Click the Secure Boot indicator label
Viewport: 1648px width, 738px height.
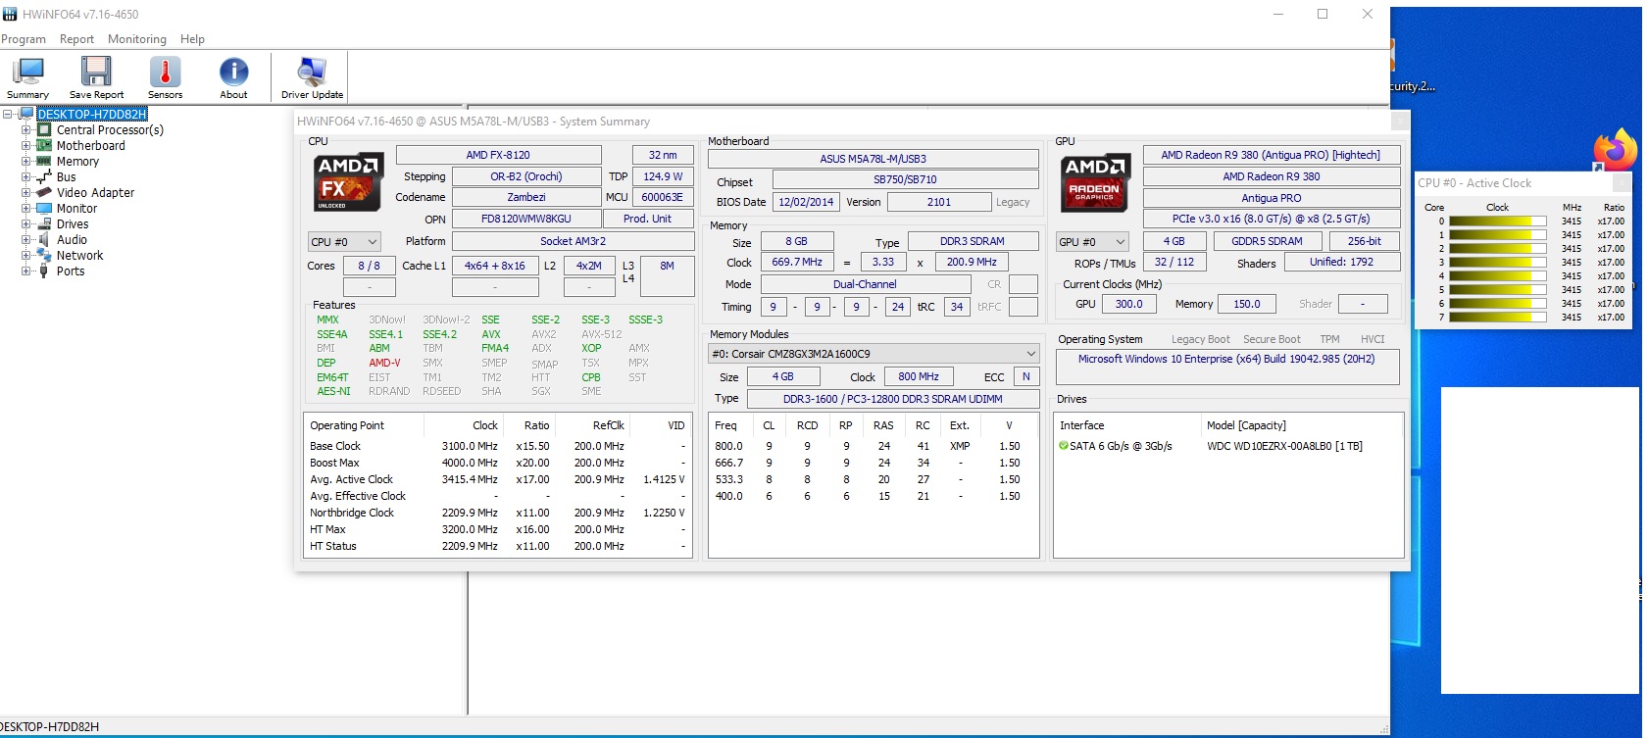1272,339
